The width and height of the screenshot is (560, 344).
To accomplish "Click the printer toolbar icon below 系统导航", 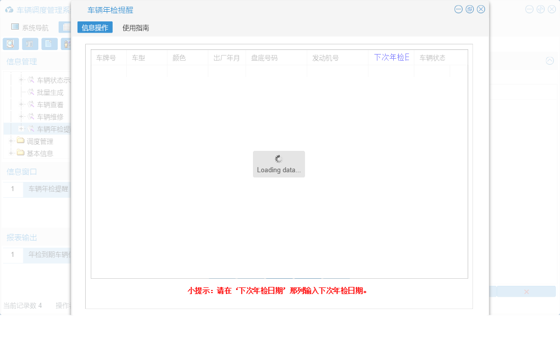I will click(30, 44).
